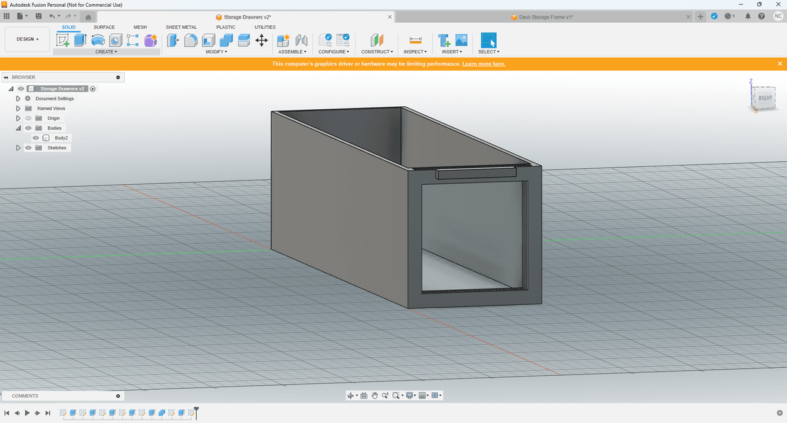Open the Design workspace dropdown

click(28, 39)
